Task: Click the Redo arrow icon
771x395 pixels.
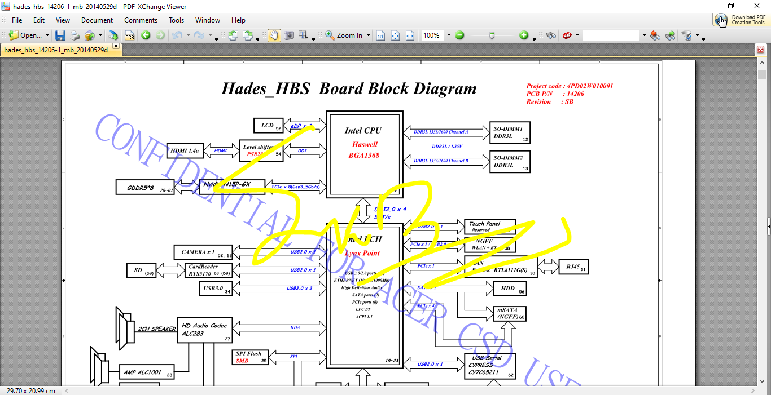Action: point(199,35)
